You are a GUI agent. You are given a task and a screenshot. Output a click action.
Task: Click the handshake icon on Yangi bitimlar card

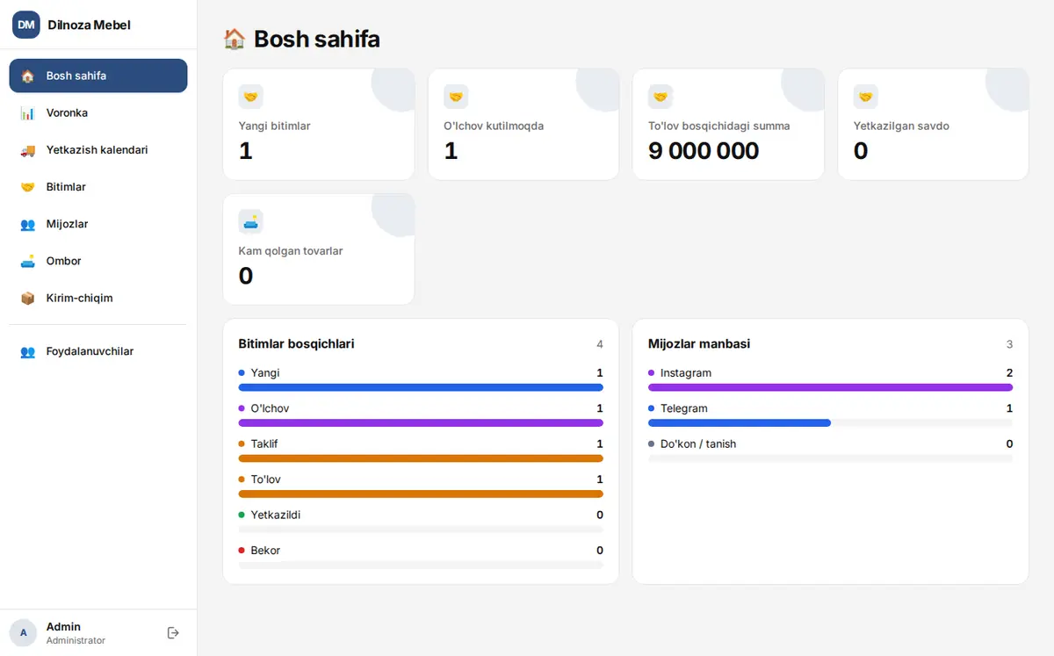coord(250,97)
